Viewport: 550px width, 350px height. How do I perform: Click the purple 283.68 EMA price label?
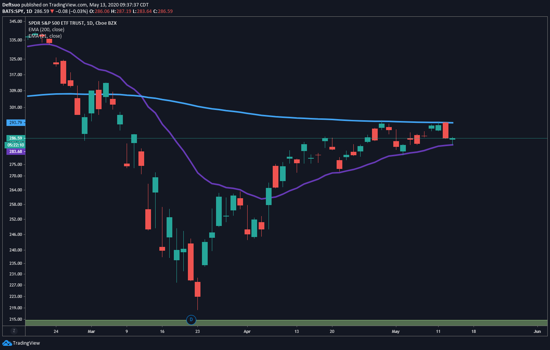click(x=15, y=151)
